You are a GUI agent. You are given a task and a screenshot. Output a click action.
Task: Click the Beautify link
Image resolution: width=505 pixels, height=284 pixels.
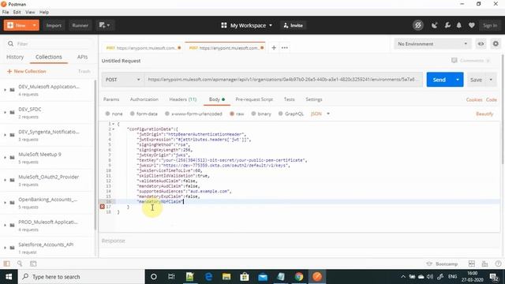click(x=484, y=114)
